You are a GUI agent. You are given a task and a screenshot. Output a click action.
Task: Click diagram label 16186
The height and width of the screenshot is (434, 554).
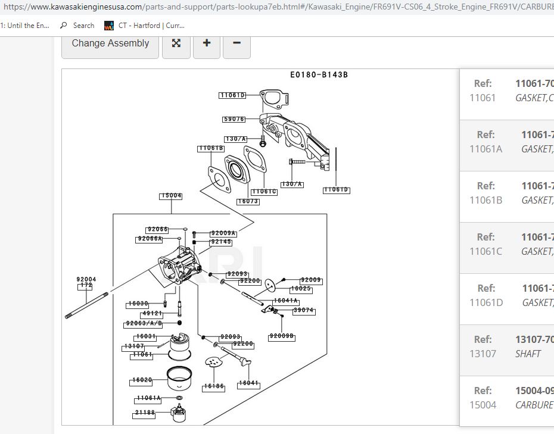213,387
